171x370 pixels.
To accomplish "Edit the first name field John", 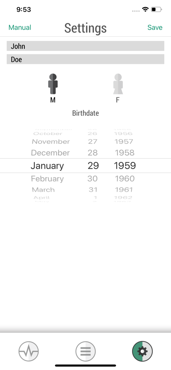I will [x=85, y=46].
